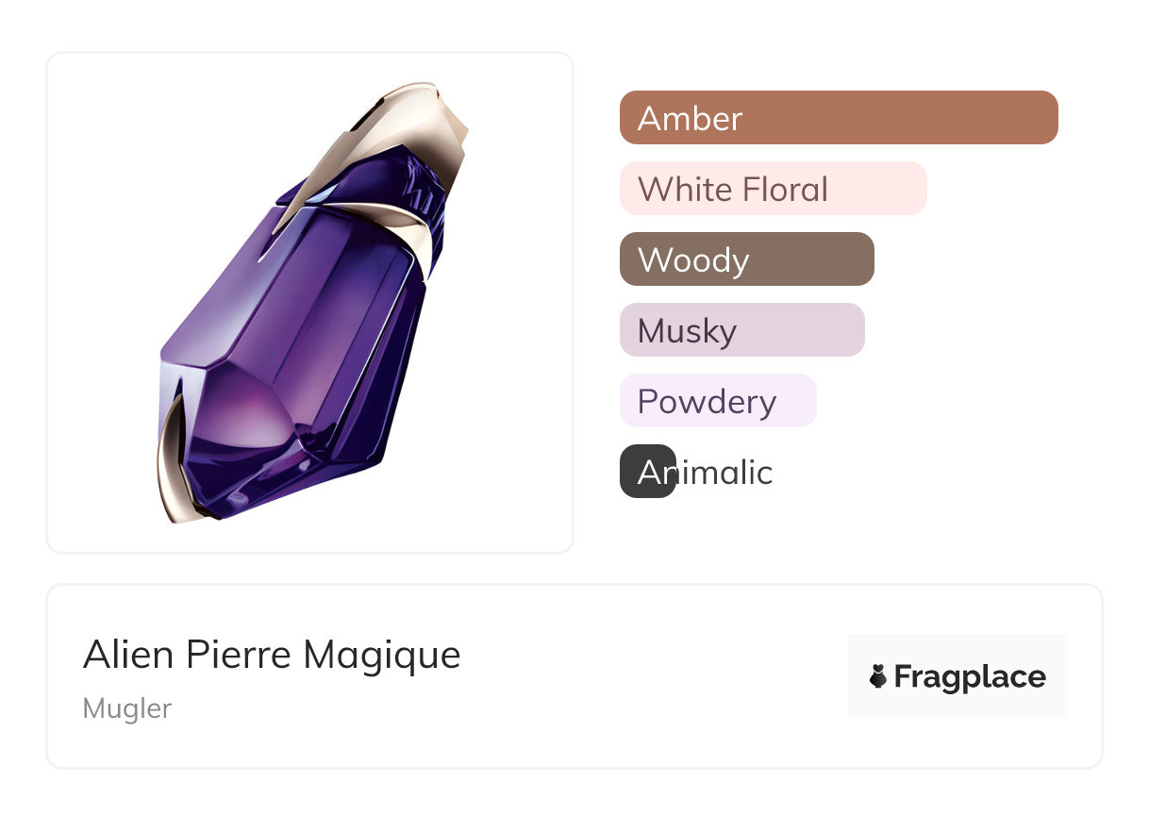
Task: Open the Alien Pierre Magique title
Action: coord(272,655)
